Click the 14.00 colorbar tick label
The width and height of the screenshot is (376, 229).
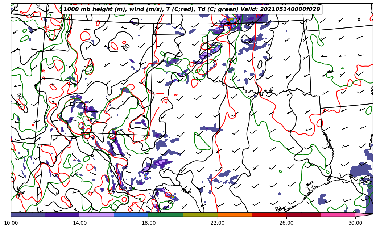[x=80, y=223]
